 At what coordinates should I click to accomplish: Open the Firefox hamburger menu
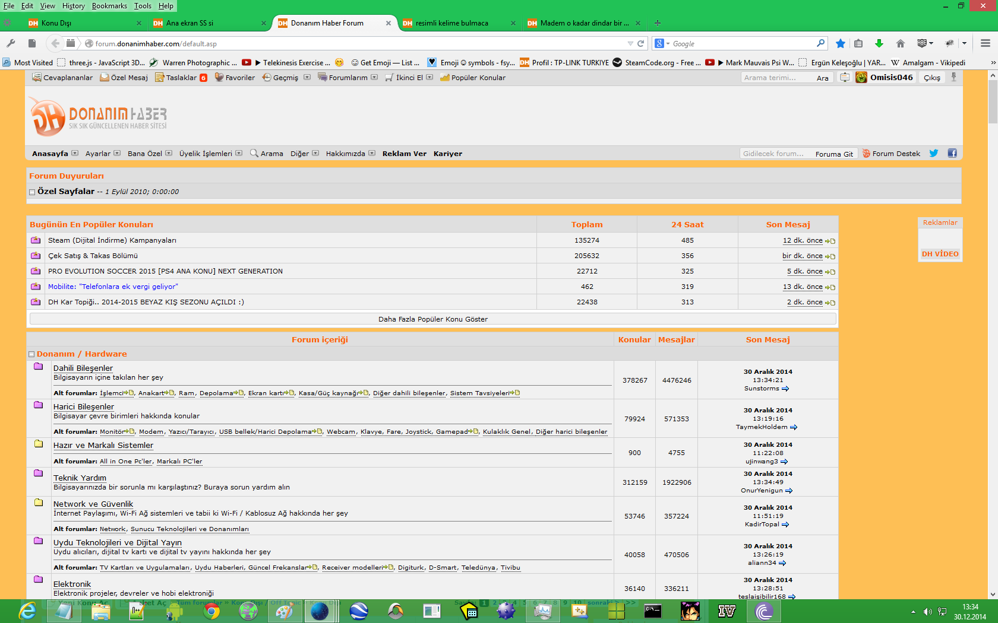pos(986,43)
